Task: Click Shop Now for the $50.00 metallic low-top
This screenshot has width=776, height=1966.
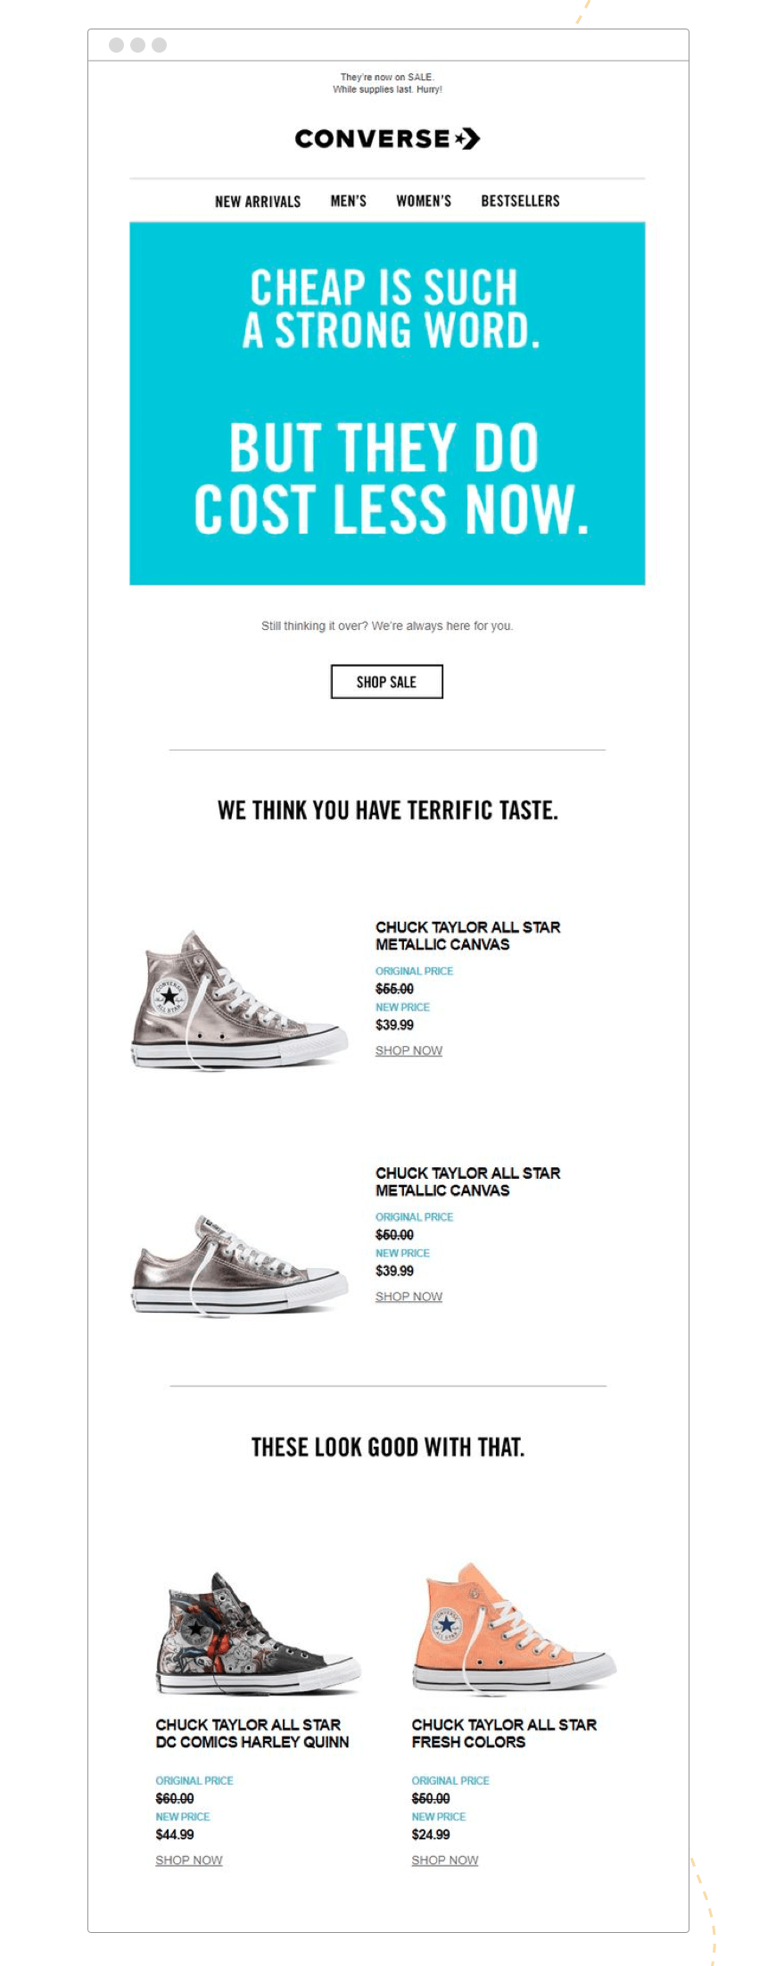Action: coord(409,1297)
